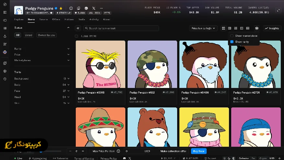Screen dimensions: 284x160
Task: Open the Explore tab
Action: pos(19,19)
